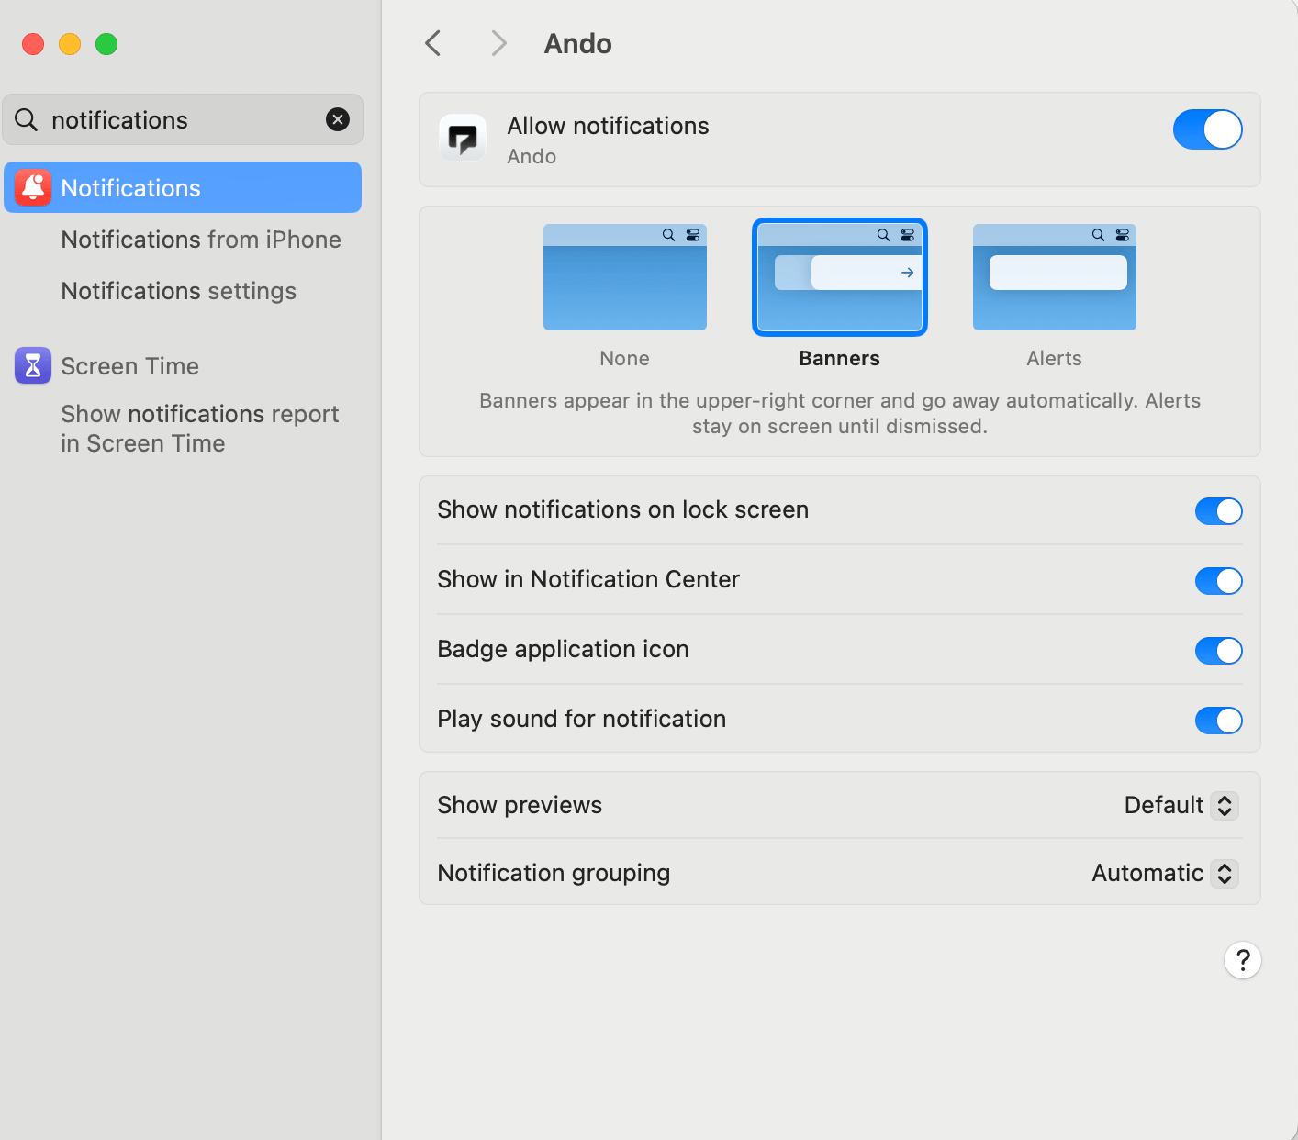This screenshot has width=1298, height=1140.
Task: Click the yellow minimize window button
Action: tap(70, 44)
